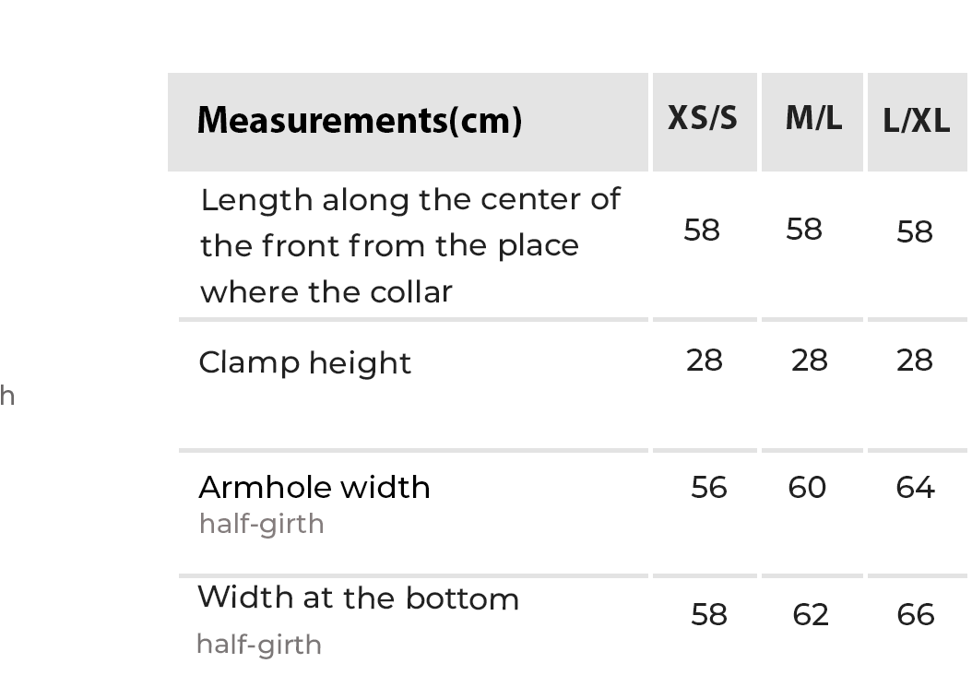Click half-girth note under Armhole width

click(x=262, y=524)
